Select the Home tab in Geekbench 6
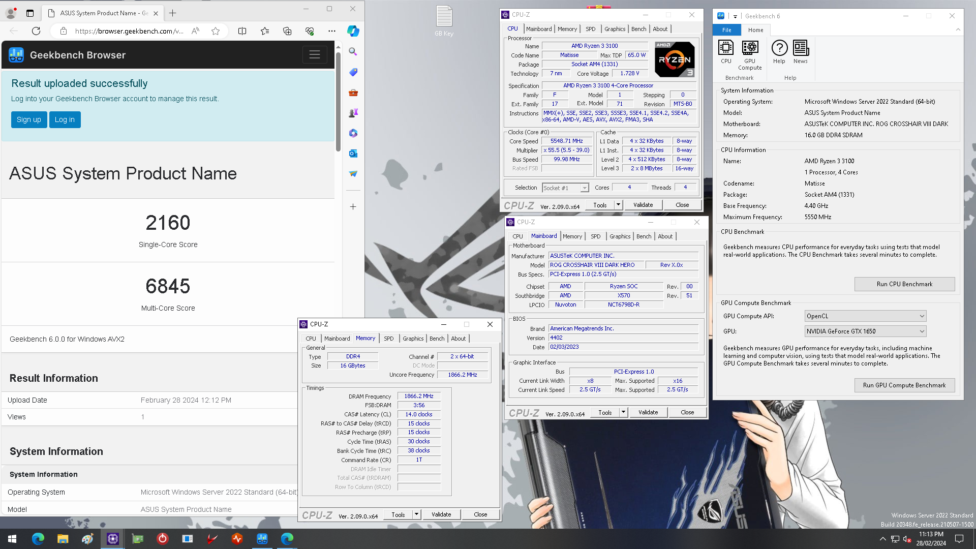Screen dimensions: 976x549 tap(756, 30)
